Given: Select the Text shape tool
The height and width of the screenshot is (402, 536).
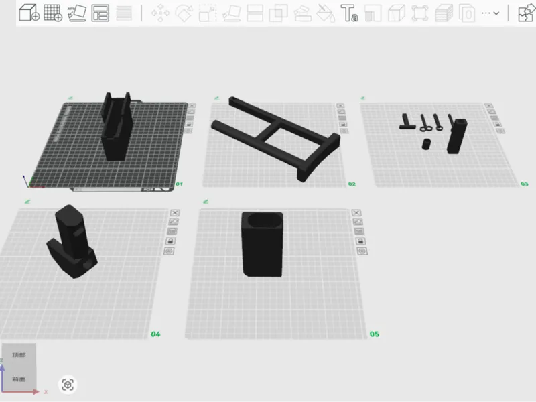Looking at the screenshot, I should point(349,13).
